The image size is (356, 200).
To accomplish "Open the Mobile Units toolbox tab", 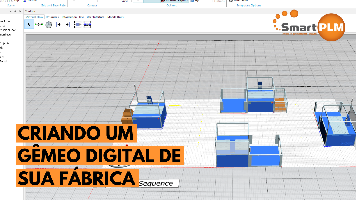I will coord(115,17).
